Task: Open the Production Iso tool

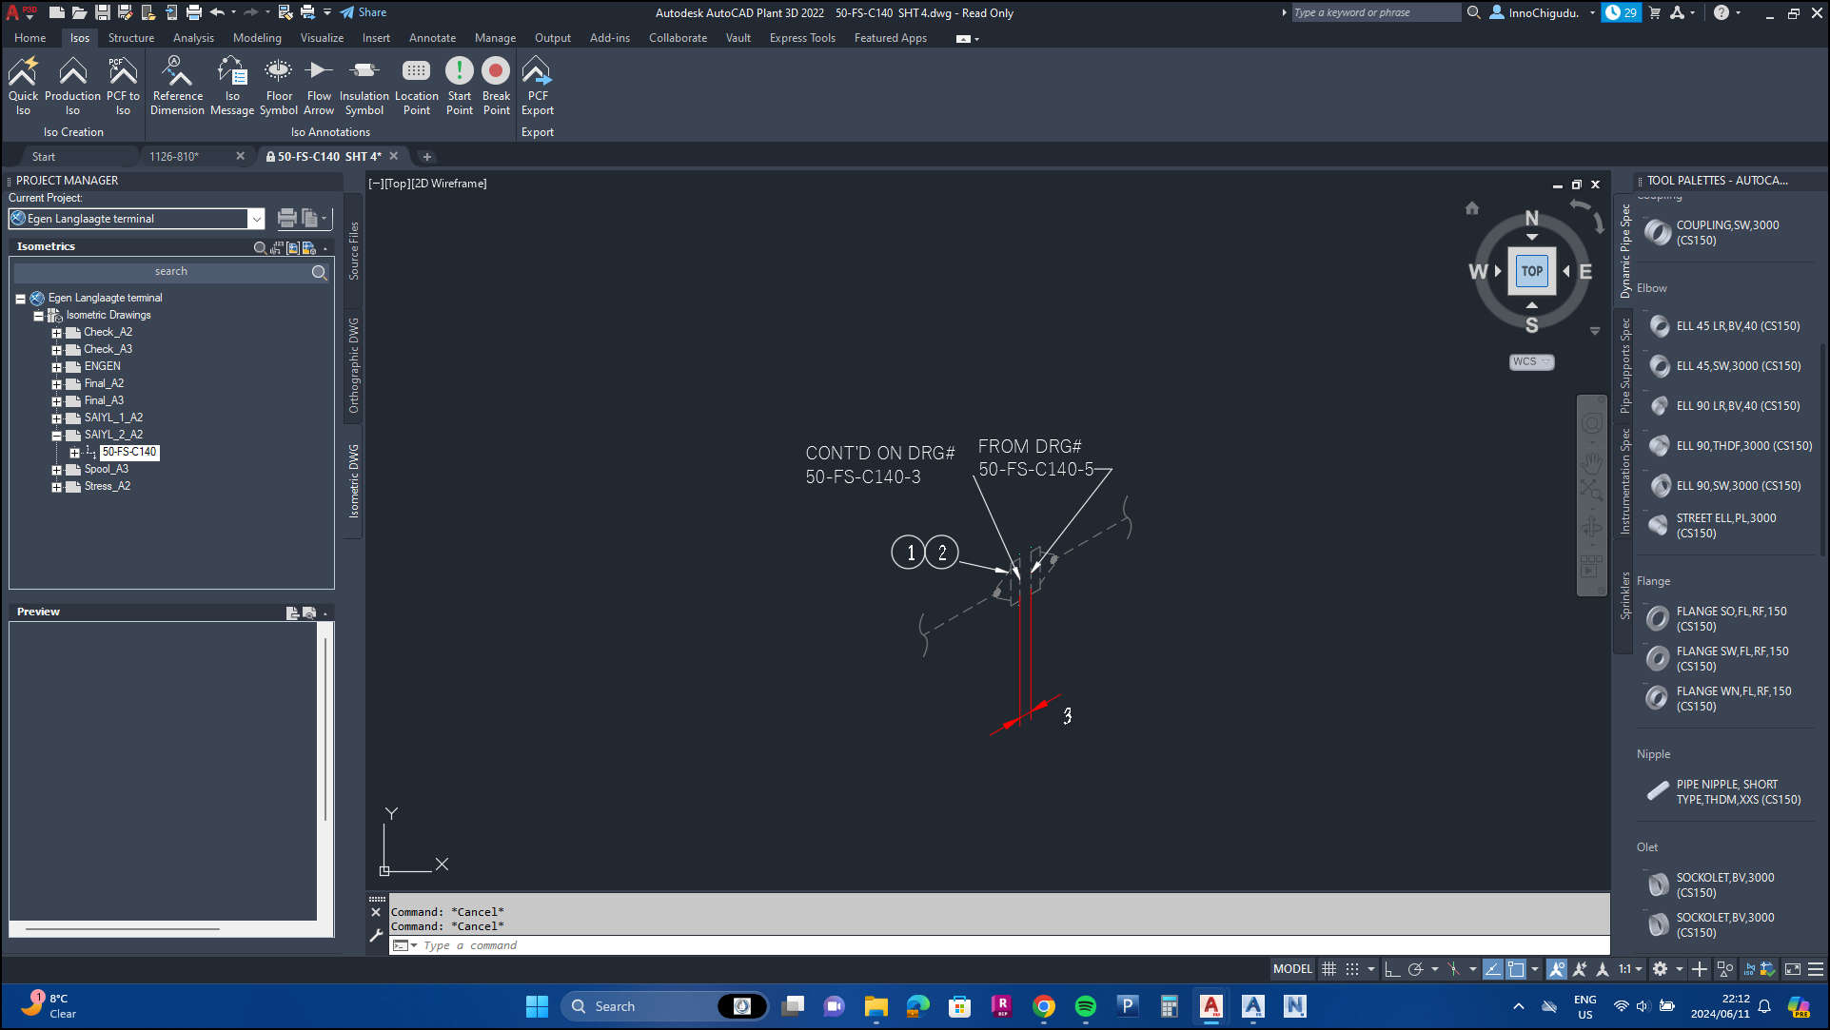Action: tap(73, 85)
